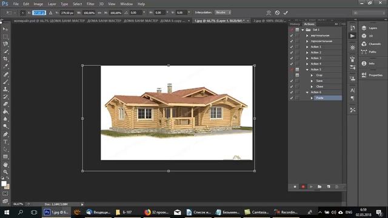388x218 pixels.
Task: Select the Clone Stamp tool
Action: [x=5, y=89]
